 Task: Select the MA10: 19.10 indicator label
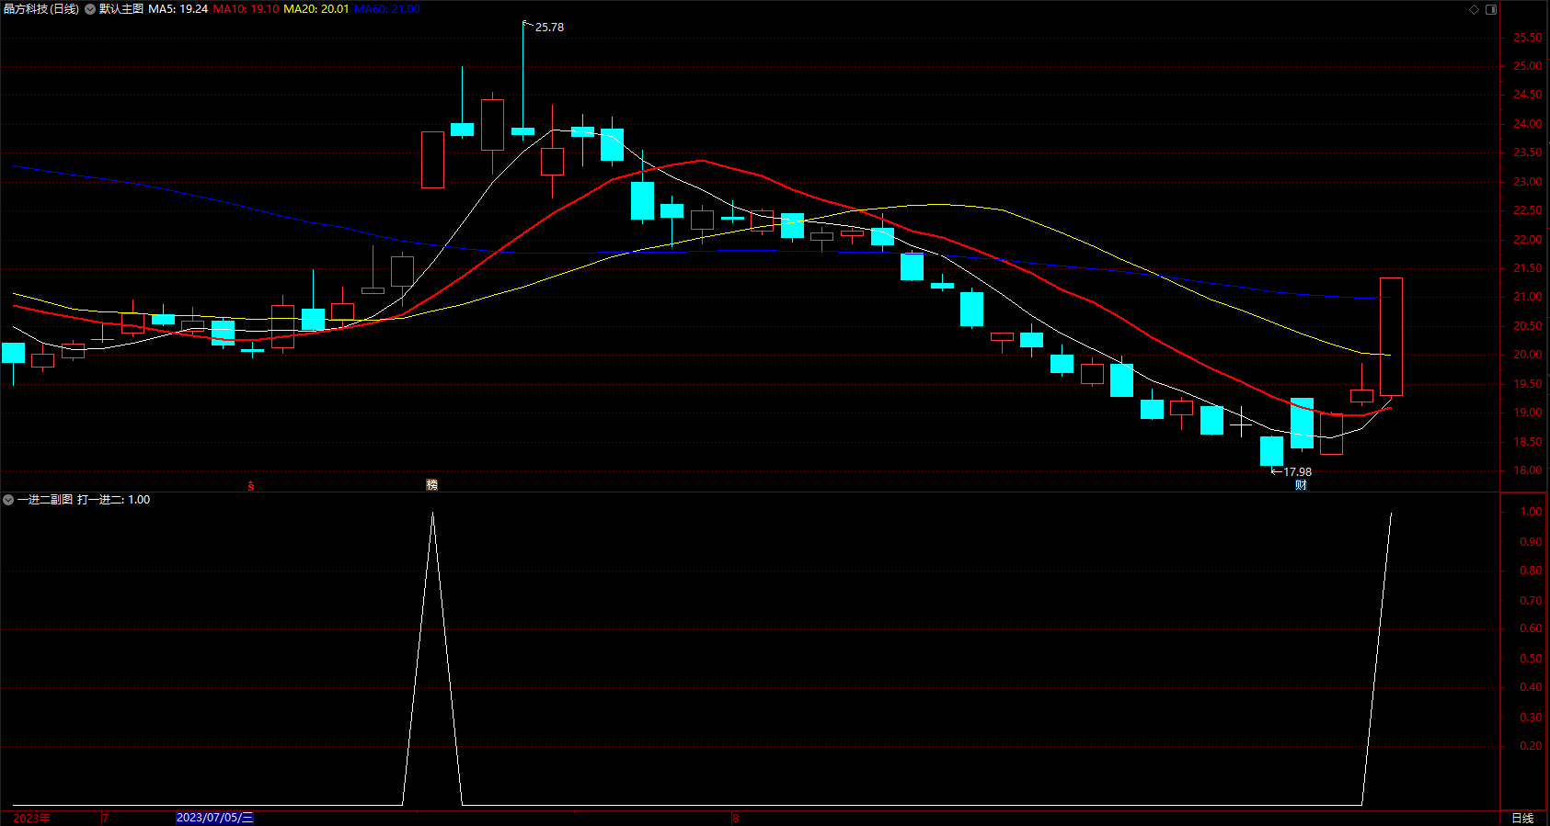pos(246,9)
